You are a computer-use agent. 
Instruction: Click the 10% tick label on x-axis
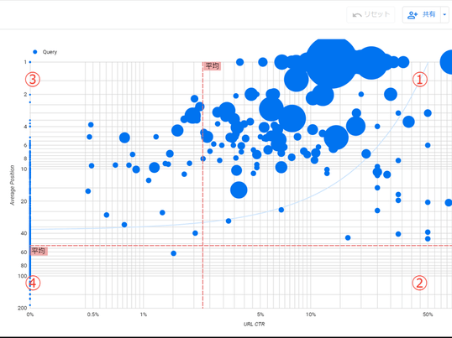311,315
